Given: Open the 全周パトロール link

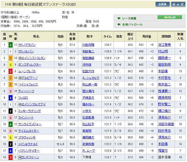Looking at the screenshot, I should click(x=133, y=25).
